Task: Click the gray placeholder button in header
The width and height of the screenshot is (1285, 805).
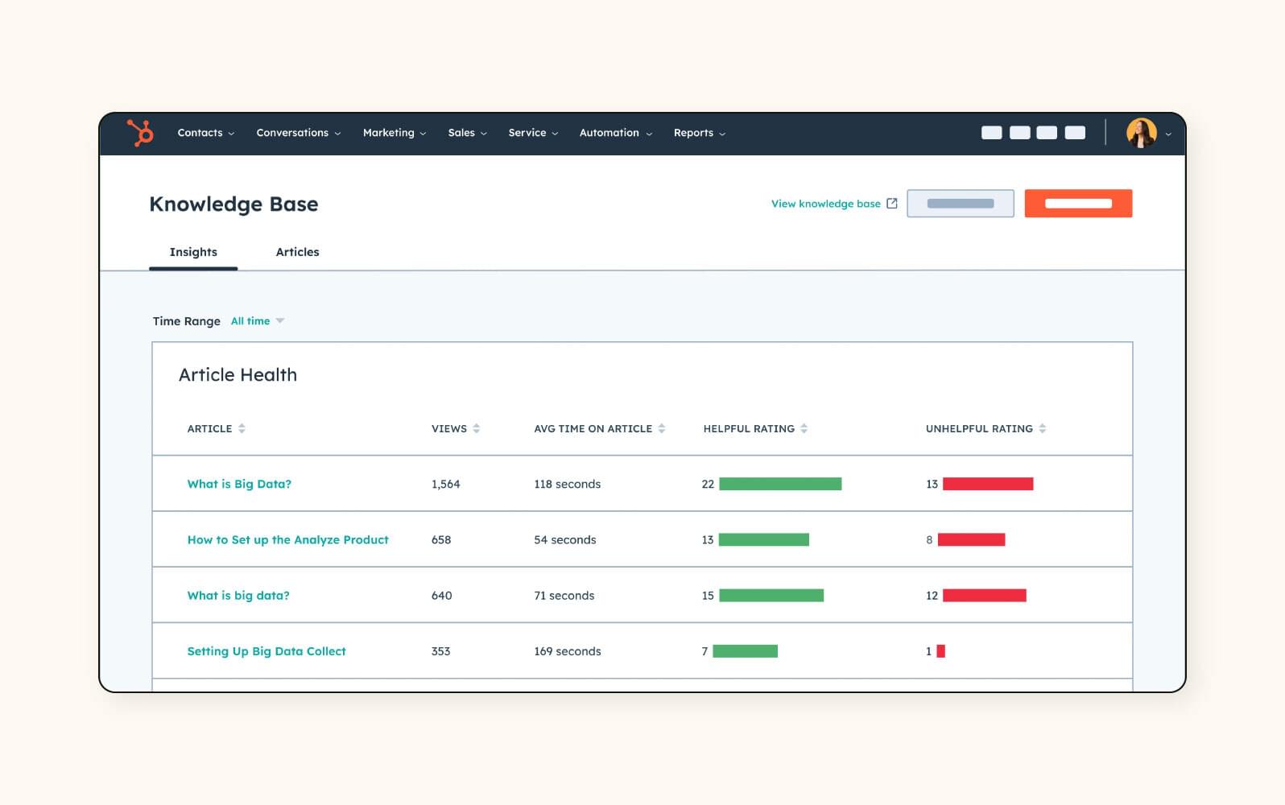Action: [961, 204]
